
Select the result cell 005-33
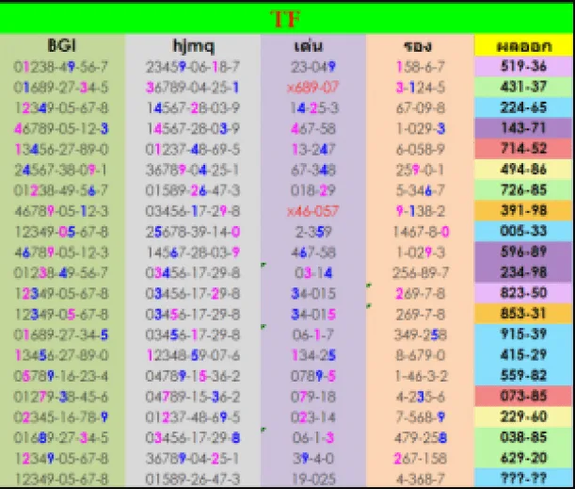[x=523, y=231]
